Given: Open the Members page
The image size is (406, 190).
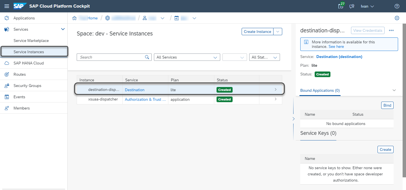Looking at the screenshot, I should (21, 108).
